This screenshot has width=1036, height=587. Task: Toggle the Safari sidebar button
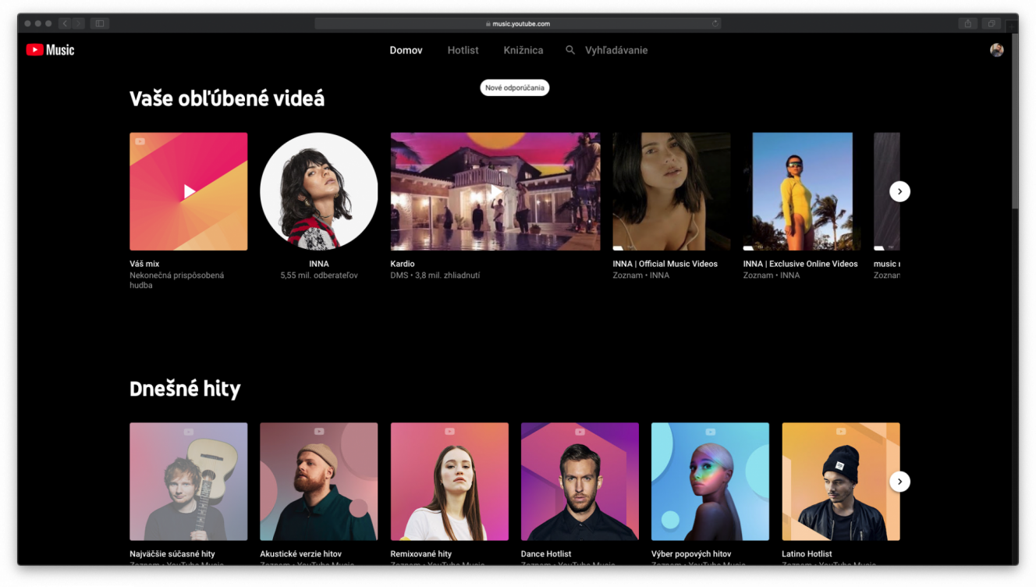click(x=100, y=23)
